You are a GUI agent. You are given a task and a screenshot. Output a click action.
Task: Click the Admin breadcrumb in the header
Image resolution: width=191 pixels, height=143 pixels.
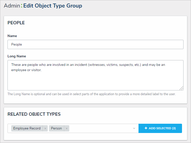12,6
